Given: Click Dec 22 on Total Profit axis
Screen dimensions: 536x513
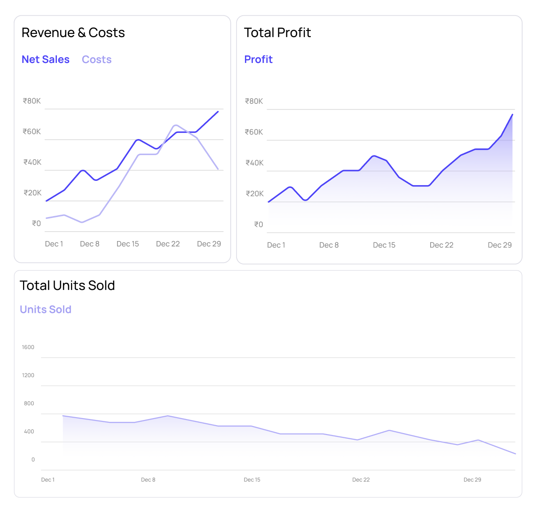Looking at the screenshot, I should [441, 245].
